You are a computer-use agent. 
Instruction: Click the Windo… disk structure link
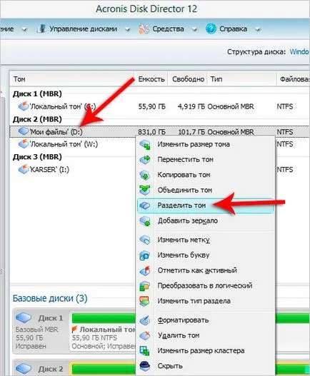[x=299, y=52]
